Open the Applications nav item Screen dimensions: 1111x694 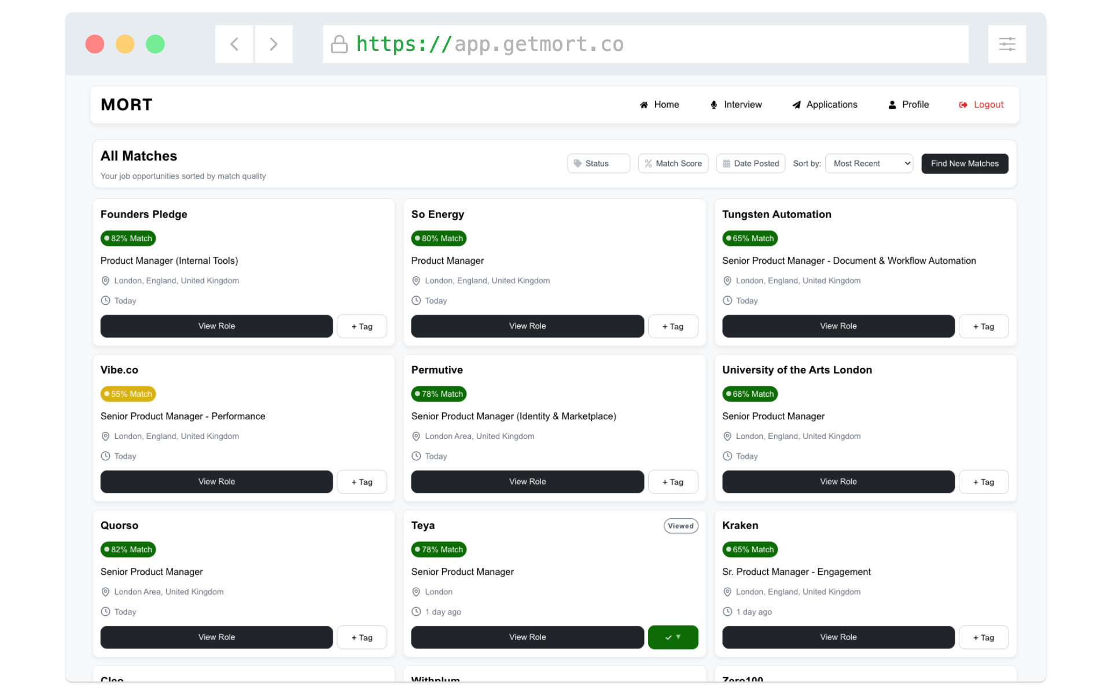point(832,105)
